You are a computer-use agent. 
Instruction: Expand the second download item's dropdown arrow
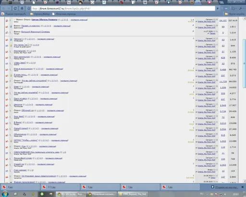pos(78,187)
